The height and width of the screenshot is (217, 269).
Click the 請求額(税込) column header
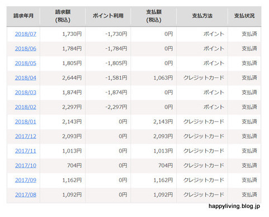click(x=63, y=16)
